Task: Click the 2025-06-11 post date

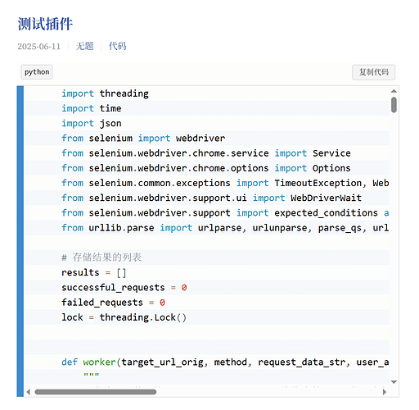Action: [x=39, y=47]
